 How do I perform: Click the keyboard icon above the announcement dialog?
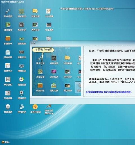[49, 38]
